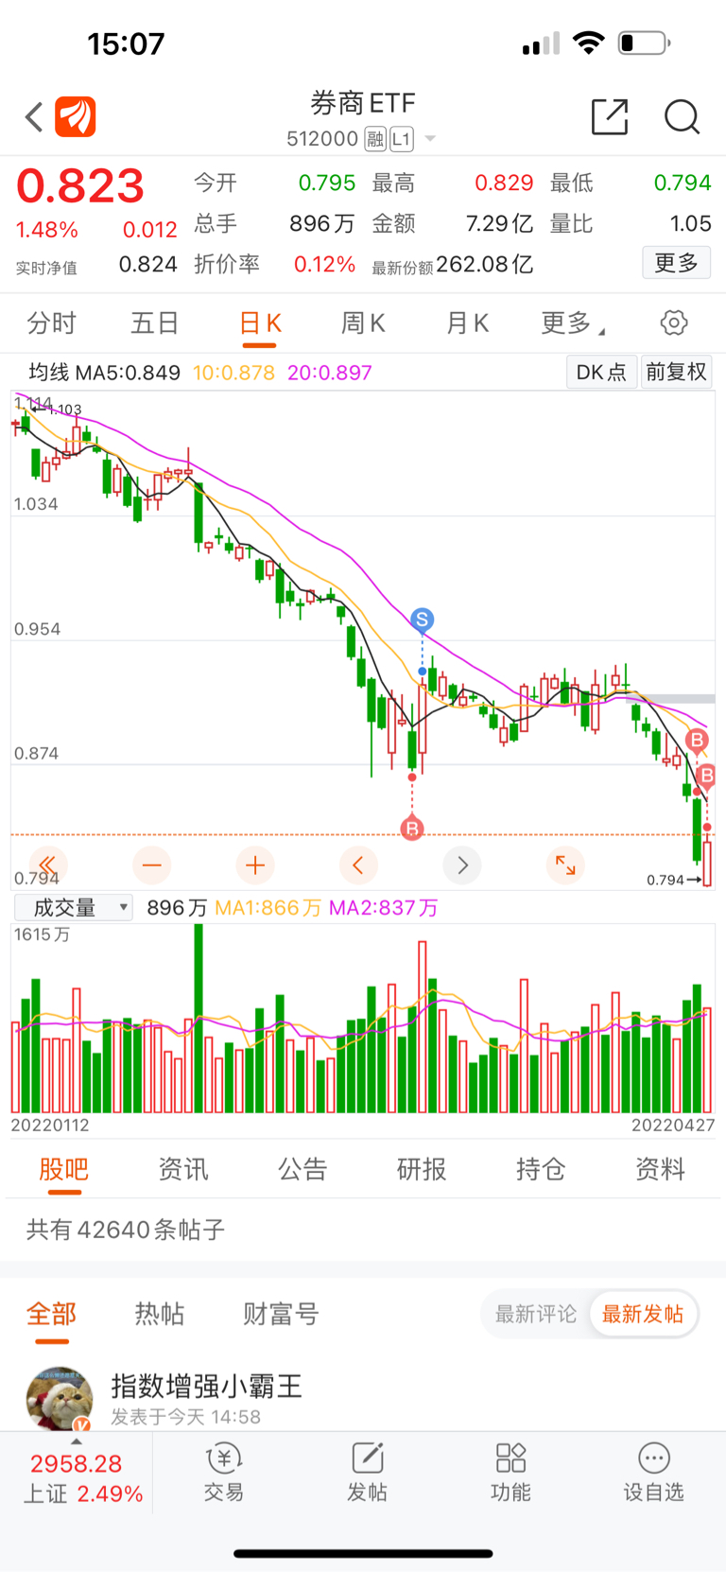The height and width of the screenshot is (1572, 726).
Task: Open the 功能 functions icon
Action: (x=510, y=1473)
